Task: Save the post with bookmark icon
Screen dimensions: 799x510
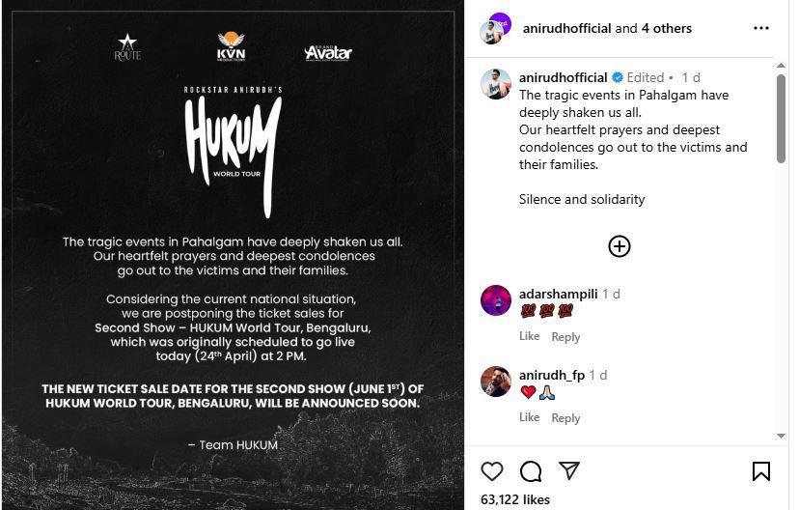Action: click(x=760, y=471)
